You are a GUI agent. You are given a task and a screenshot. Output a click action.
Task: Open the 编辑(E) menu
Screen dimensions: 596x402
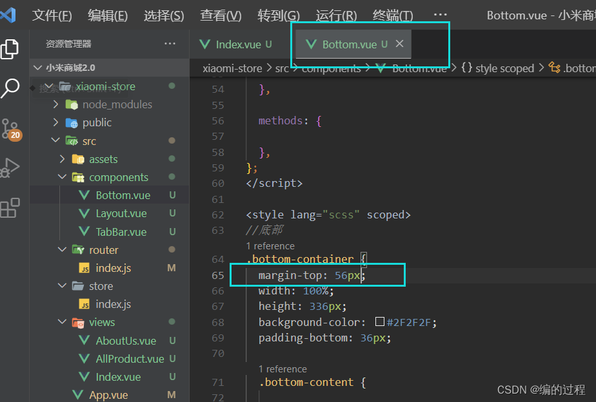(108, 15)
